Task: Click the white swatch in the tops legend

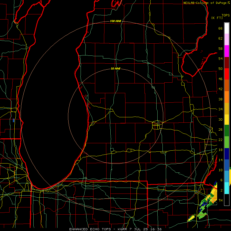Action: tap(227, 28)
